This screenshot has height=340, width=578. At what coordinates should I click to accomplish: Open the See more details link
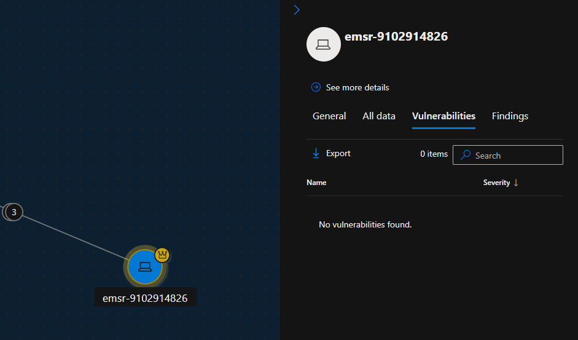[x=357, y=87]
